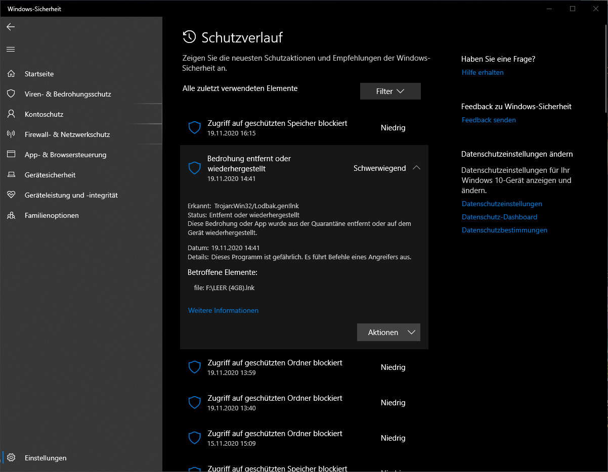Open Viren- & Bedrohungsschutz section

point(81,94)
